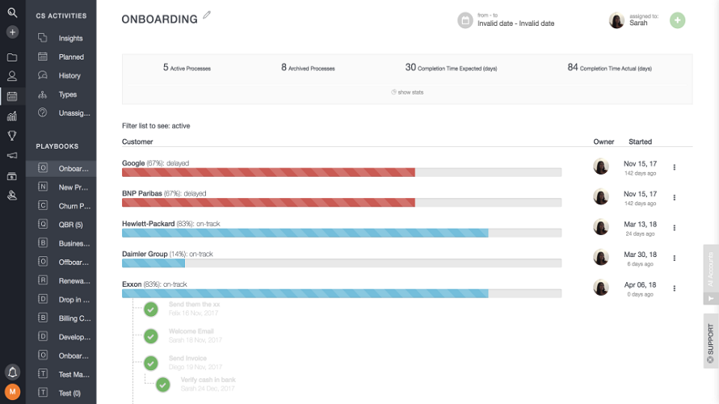Click Sarah's avatar in the Exxon row
719x404 pixels.
(x=601, y=288)
